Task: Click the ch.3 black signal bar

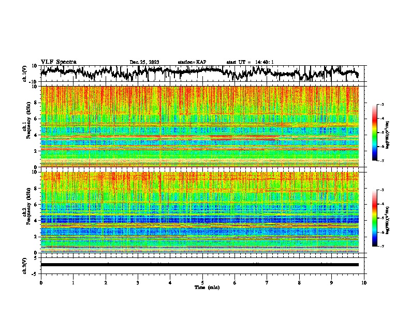Action: coord(200,265)
